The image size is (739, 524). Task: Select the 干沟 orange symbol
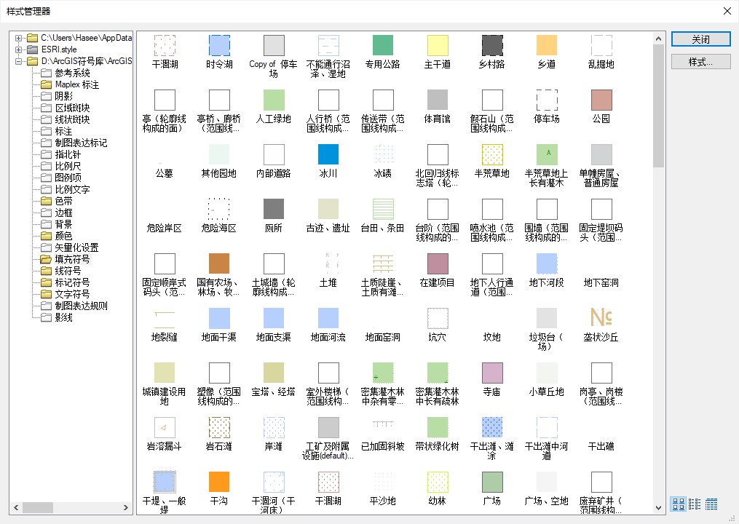pos(219,482)
